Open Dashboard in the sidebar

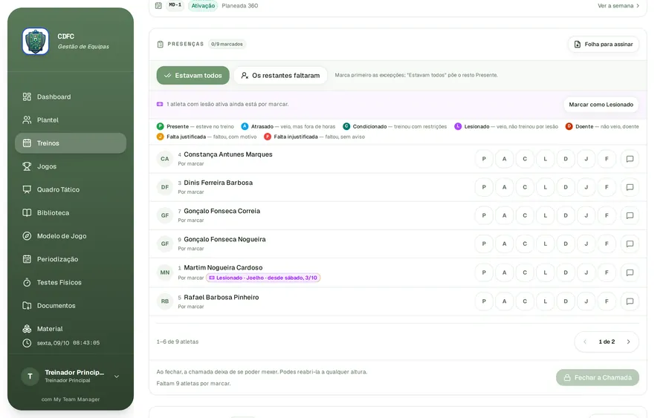[71, 97]
